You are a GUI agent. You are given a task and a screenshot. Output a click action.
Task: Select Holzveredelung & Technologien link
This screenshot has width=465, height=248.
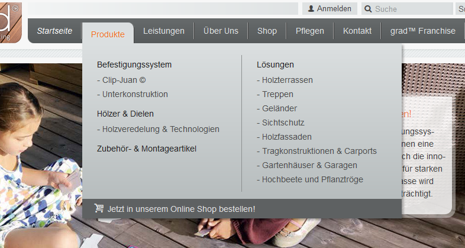pyautogui.click(x=158, y=130)
